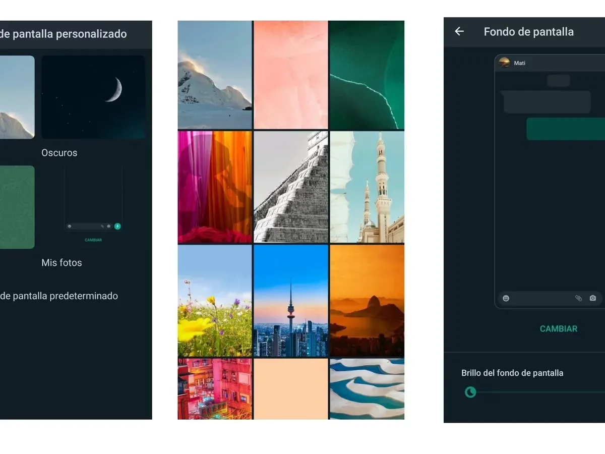This screenshot has height=454, width=605.
Task: Open the Mis fotos option
Action: tap(93, 207)
